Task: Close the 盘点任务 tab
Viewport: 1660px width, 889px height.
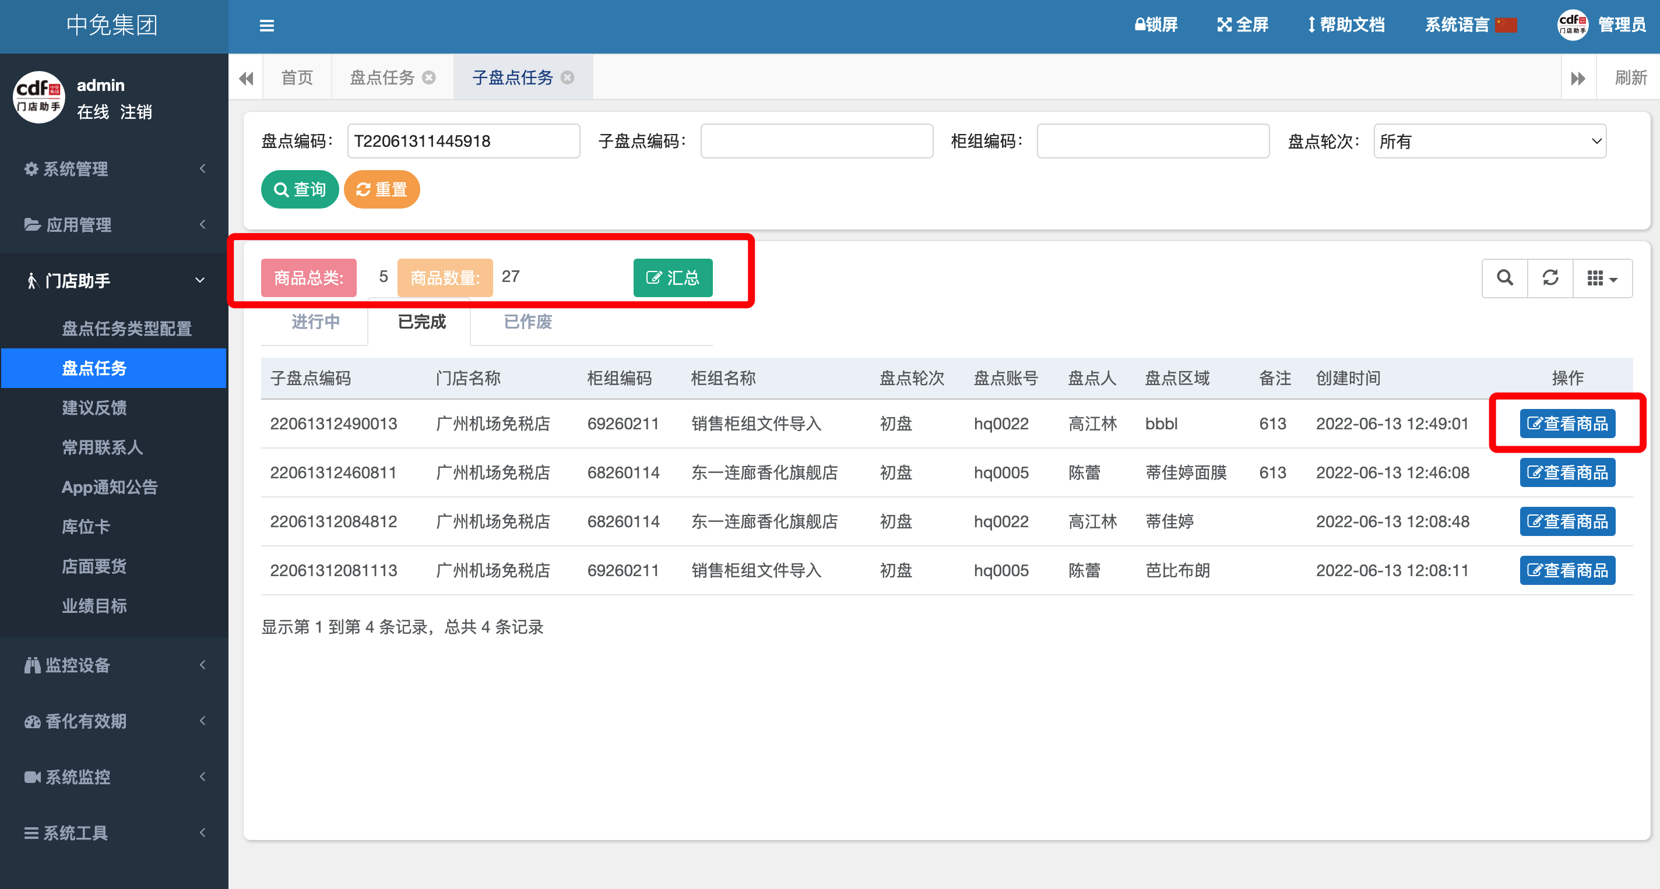Action: [428, 77]
